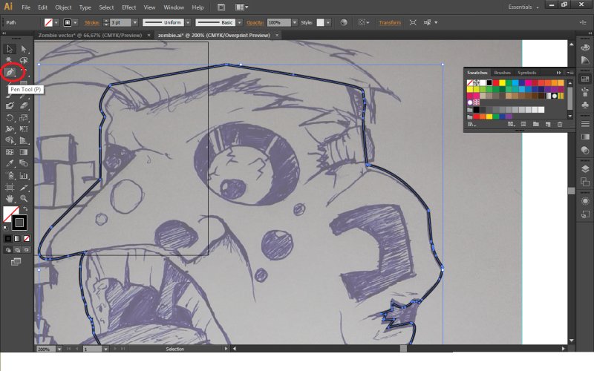Click the stroke weight input field
The width and height of the screenshot is (594, 371).
[120, 23]
